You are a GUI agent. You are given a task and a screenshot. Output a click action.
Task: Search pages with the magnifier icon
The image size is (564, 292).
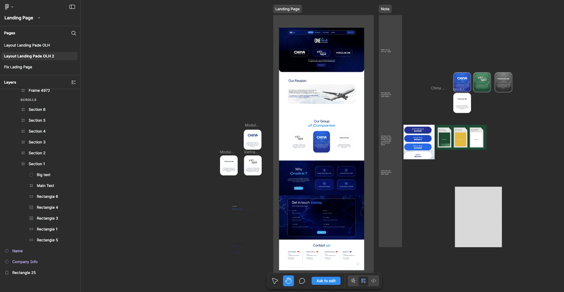(73, 33)
